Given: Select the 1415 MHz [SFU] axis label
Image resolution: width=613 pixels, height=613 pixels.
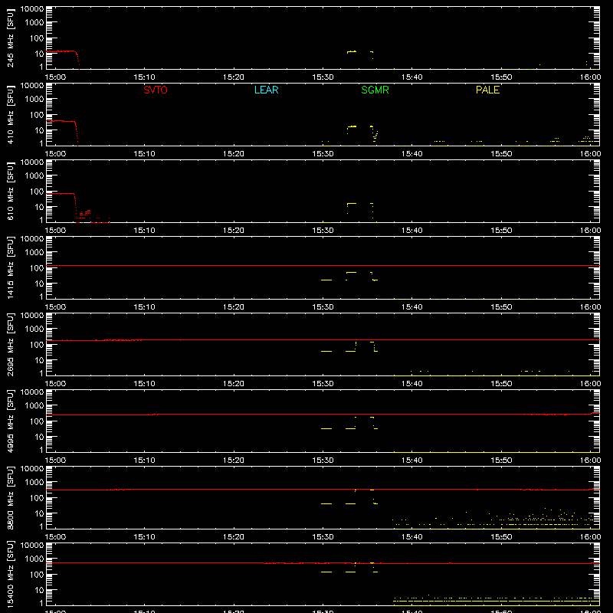Looking at the screenshot, I should [11, 267].
